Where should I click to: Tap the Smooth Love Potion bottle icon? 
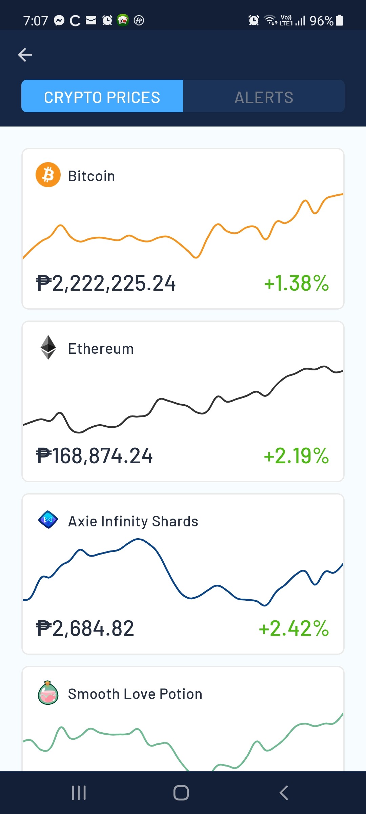pos(48,693)
